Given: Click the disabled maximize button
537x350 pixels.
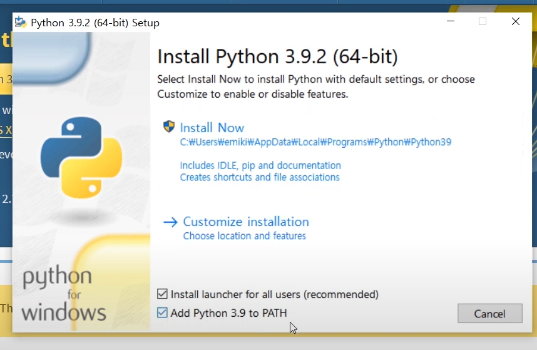Looking at the screenshot, I should pos(483,21).
